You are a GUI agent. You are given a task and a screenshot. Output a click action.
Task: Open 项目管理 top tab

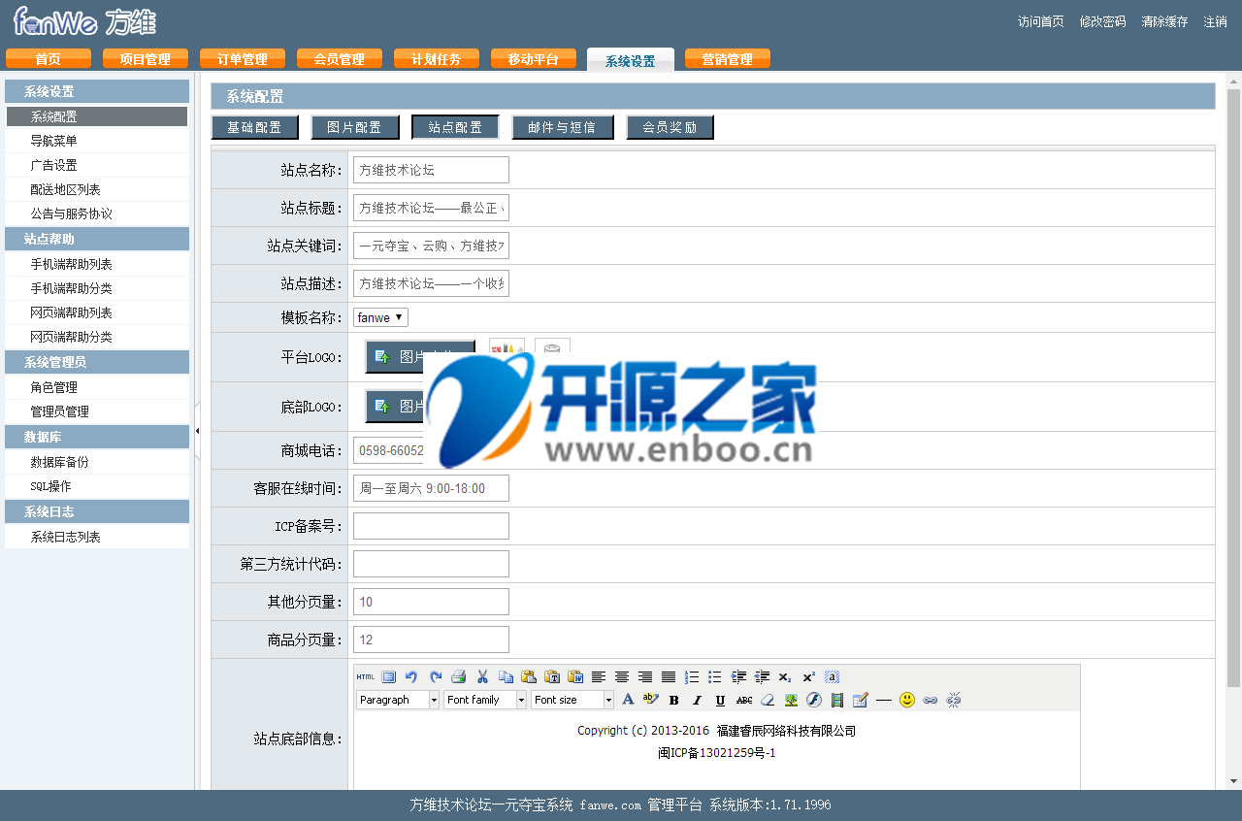pyautogui.click(x=146, y=59)
